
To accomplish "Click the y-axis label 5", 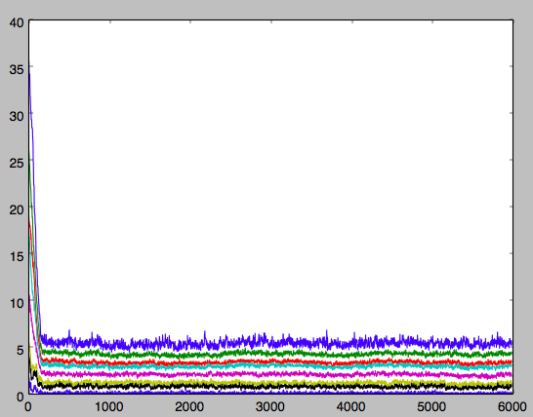I will [x=20, y=350].
